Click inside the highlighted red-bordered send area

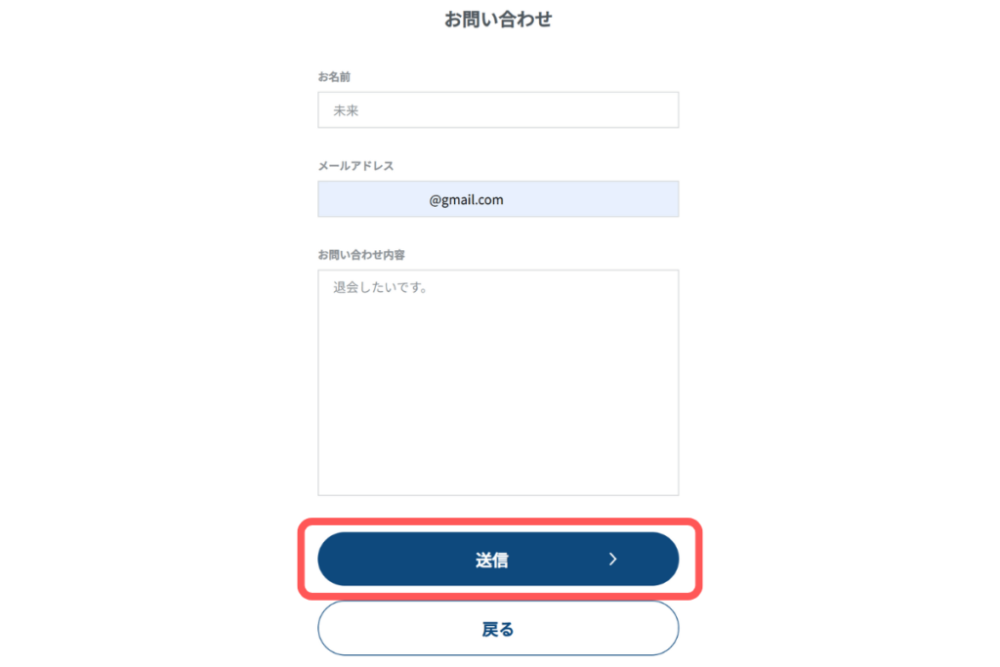click(x=498, y=559)
